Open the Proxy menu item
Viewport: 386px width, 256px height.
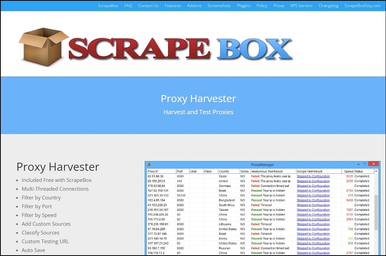click(x=279, y=6)
